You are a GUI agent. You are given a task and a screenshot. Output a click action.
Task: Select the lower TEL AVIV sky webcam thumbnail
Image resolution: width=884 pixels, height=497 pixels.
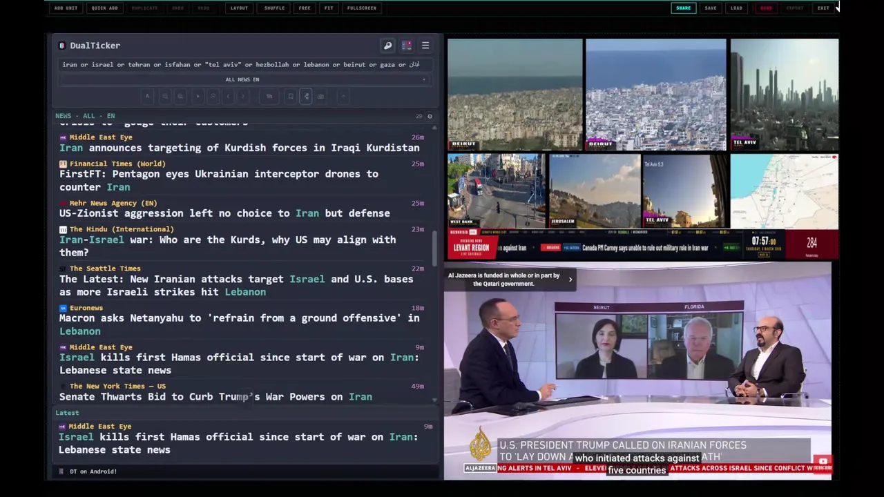click(685, 191)
